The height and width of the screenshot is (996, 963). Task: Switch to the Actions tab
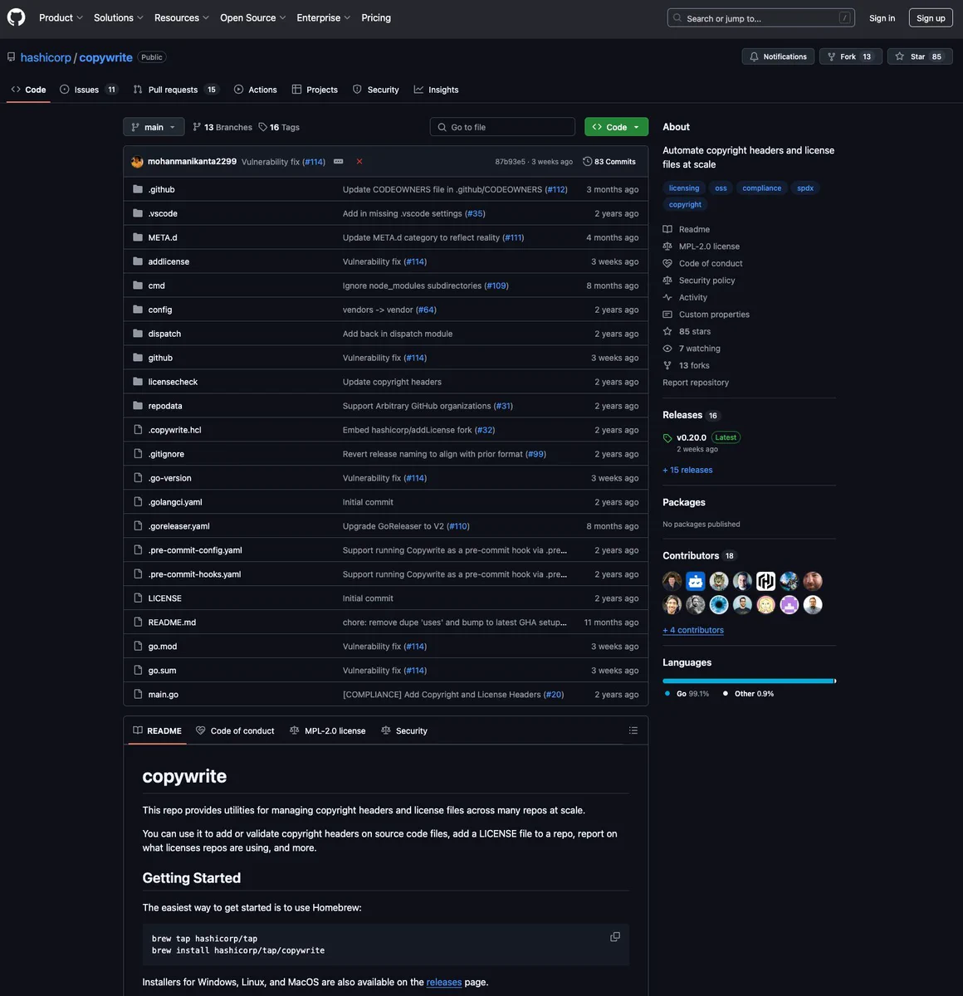[x=256, y=90]
